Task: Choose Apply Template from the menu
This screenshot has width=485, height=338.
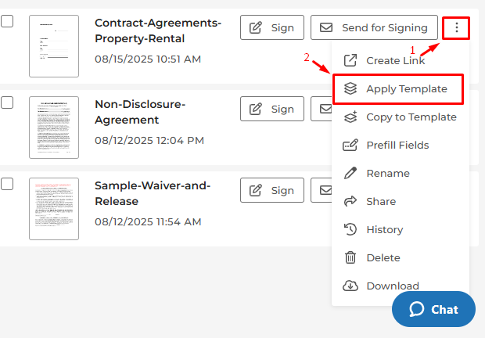Action: tap(406, 88)
